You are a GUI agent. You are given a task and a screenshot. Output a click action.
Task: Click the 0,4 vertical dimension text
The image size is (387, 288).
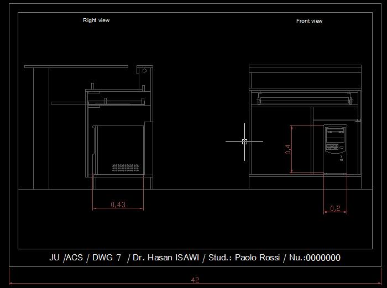click(x=288, y=150)
